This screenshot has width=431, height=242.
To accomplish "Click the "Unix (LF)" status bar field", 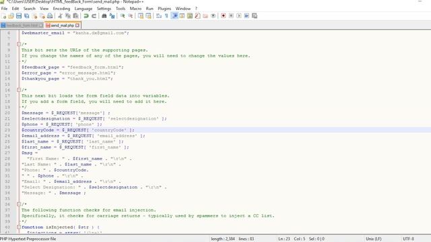I will pos(374,239).
